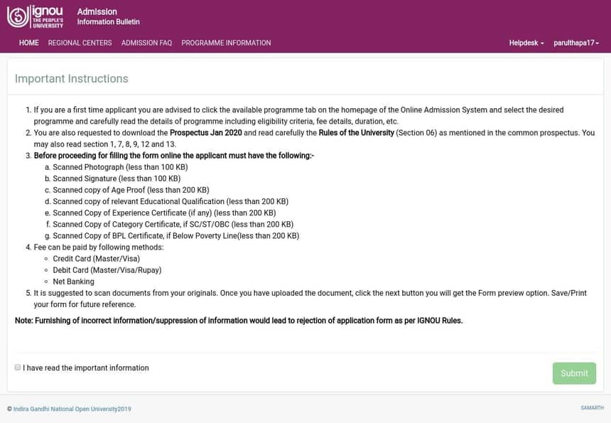The image size is (611, 423).
Task: Go to the HOME nav item
Action: (x=29, y=43)
